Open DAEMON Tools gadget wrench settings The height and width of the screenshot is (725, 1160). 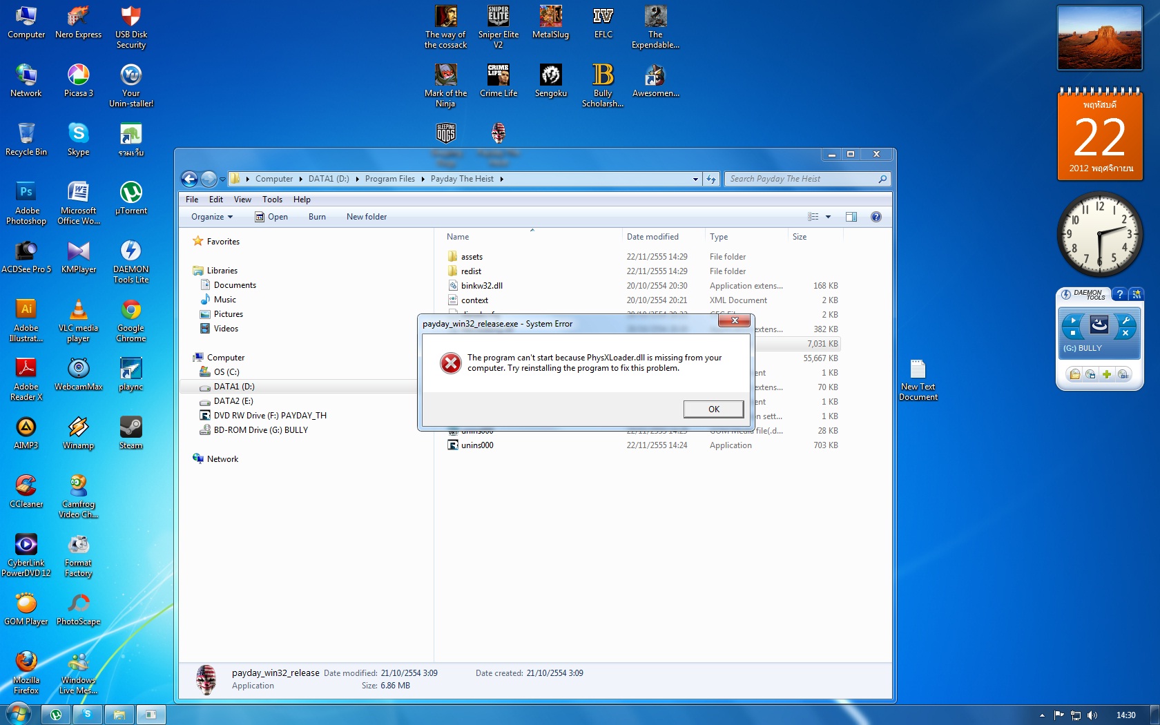[1125, 320]
